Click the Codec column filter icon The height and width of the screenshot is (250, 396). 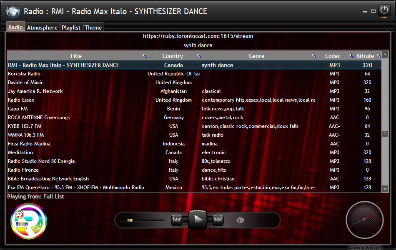click(351, 56)
